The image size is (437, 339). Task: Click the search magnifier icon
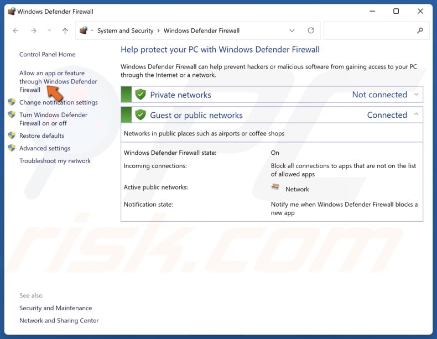tap(420, 30)
